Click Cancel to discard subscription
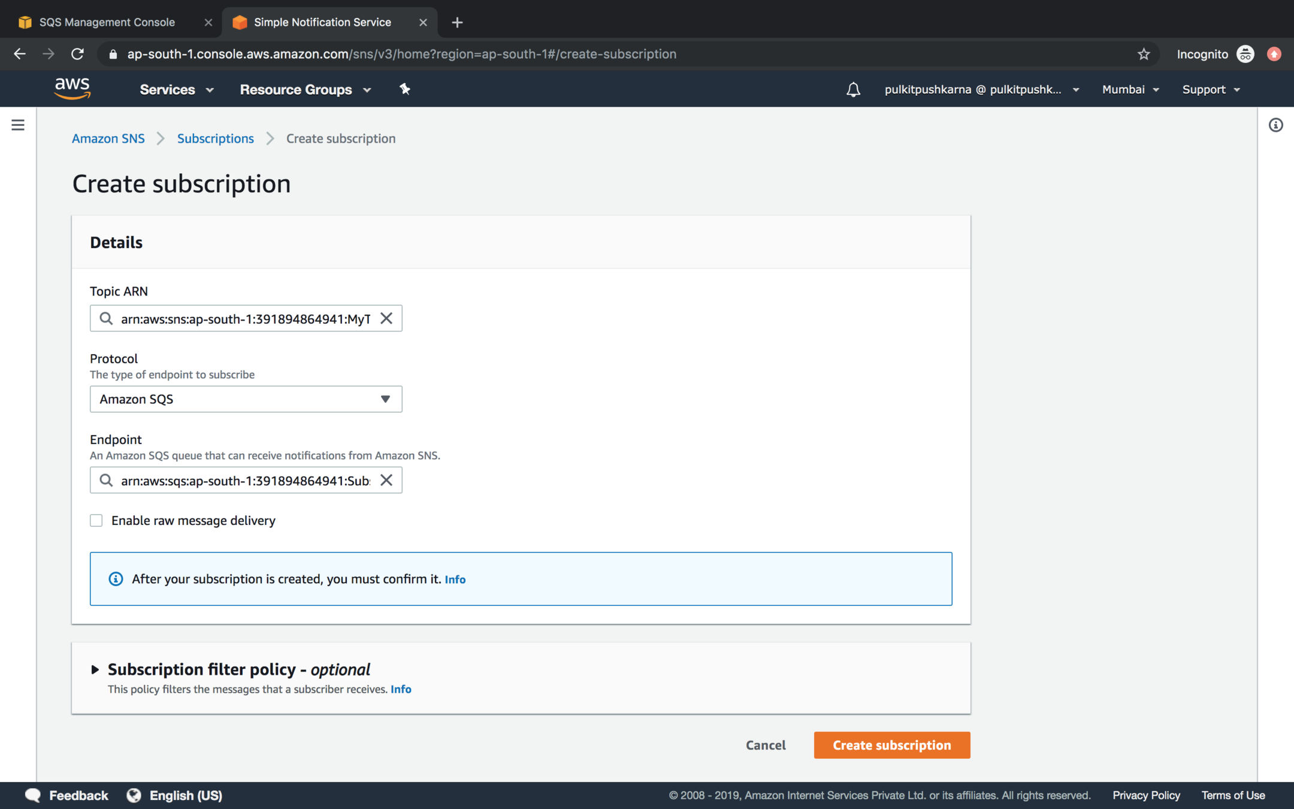 [765, 745]
